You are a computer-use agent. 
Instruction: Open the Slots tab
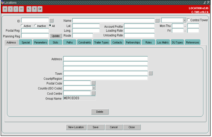(x=56, y=43)
